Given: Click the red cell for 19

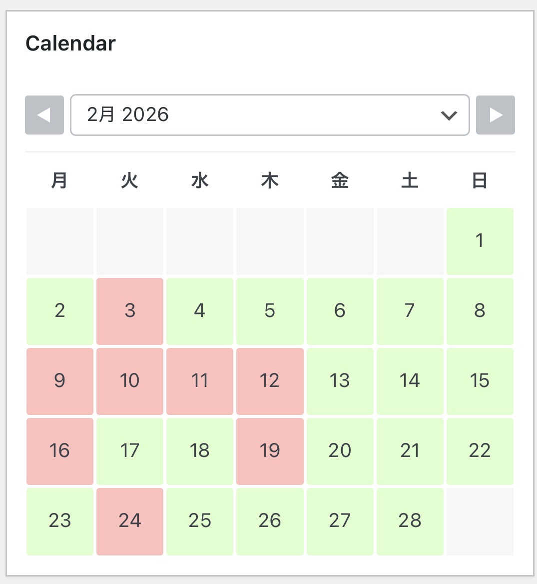Looking at the screenshot, I should click(270, 451).
